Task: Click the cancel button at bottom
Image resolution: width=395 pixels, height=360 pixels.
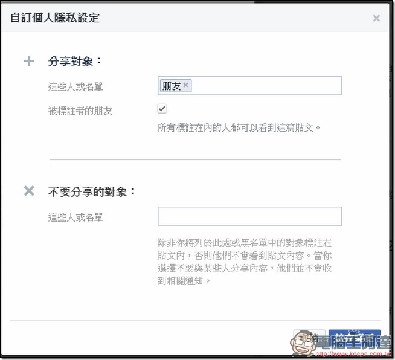Action: click(x=309, y=338)
